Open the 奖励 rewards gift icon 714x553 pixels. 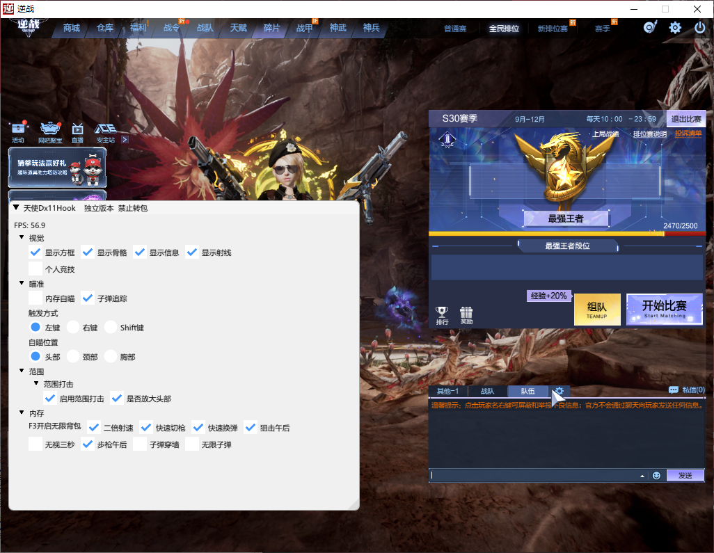click(466, 315)
